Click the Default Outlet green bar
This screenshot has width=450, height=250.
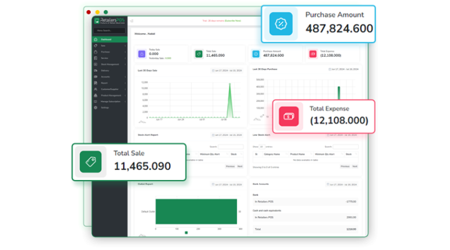point(196,211)
